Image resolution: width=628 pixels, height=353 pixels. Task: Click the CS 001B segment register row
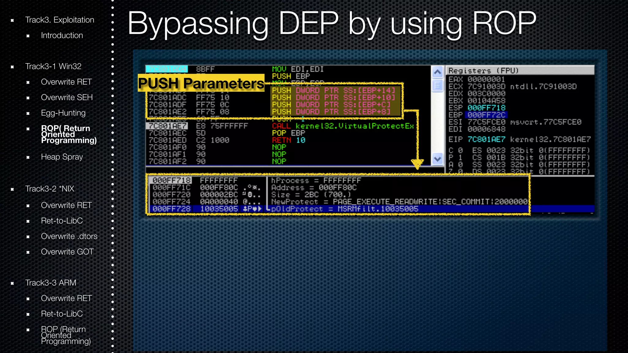531,158
